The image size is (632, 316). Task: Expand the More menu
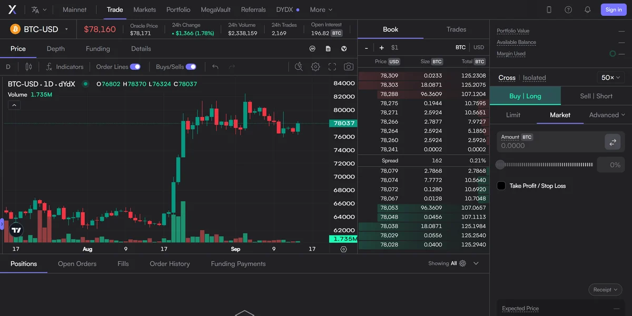pyautogui.click(x=321, y=9)
